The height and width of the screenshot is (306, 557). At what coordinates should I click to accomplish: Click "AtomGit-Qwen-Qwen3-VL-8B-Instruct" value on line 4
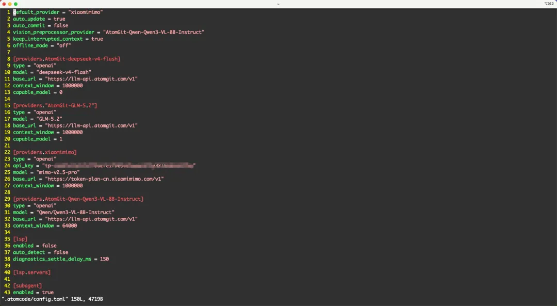[x=154, y=33]
